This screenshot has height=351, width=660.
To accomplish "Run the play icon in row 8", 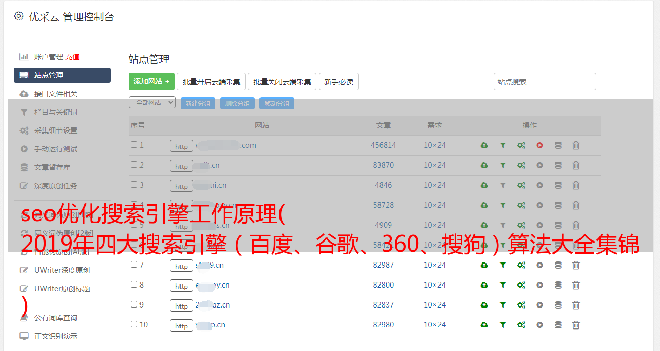I will (539, 285).
